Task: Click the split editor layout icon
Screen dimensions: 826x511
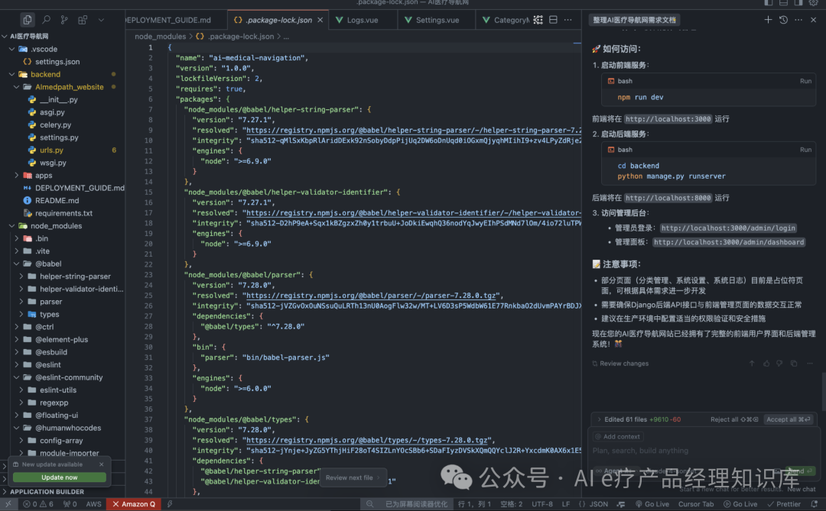Action: coord(553,19)
